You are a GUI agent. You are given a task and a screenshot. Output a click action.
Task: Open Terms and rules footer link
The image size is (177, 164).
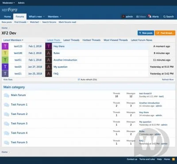(x=147, y=159)
